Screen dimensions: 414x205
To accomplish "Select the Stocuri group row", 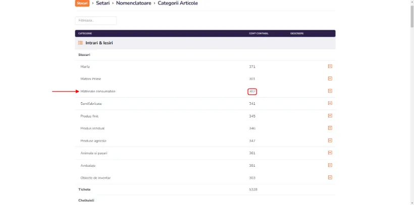I will [x=205, y=55].
